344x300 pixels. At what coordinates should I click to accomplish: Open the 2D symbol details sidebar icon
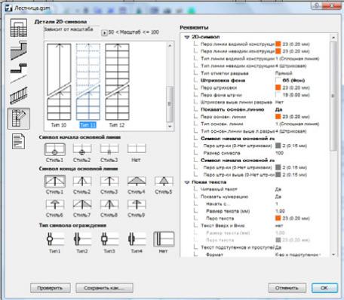coord(19,118)
